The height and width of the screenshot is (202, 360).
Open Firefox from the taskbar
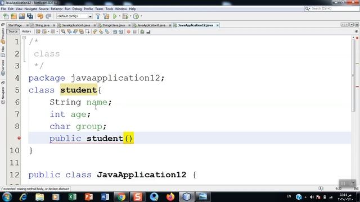170,197
